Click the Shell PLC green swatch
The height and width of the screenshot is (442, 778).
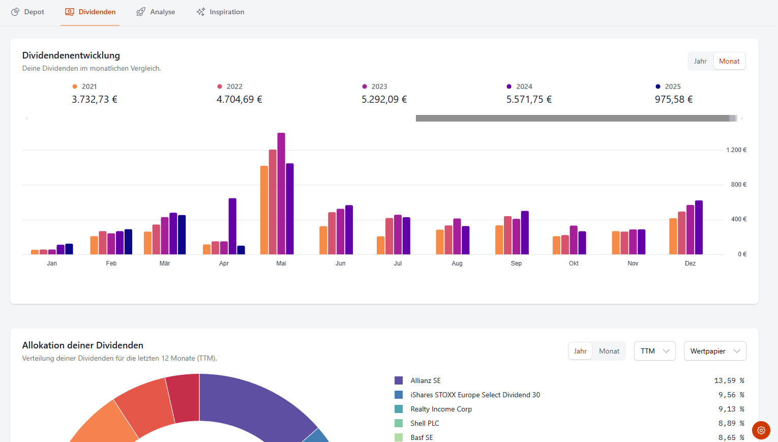click(x=399, y=423)
